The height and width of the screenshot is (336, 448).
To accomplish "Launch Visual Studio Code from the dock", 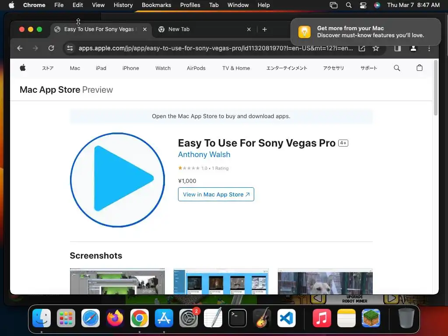I will (287, 318).
